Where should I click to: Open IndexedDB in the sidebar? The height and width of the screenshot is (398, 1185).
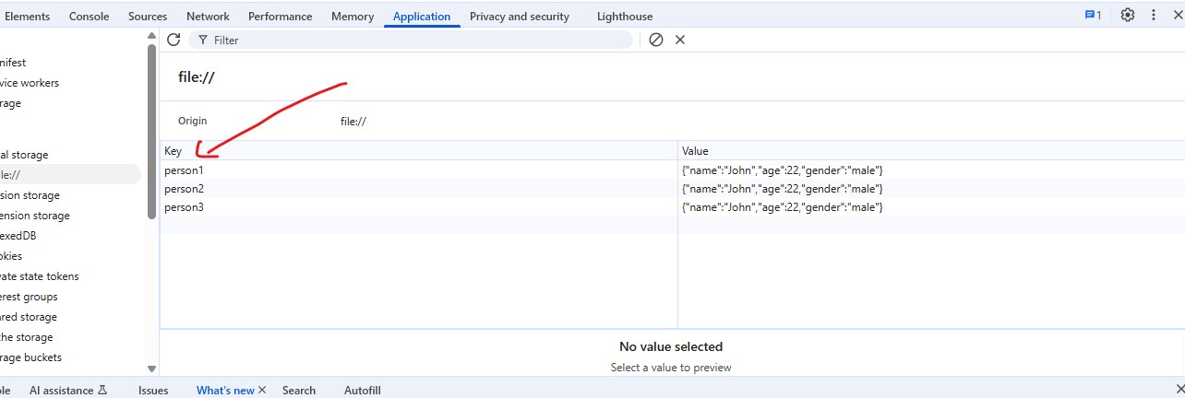pos(25,236)
